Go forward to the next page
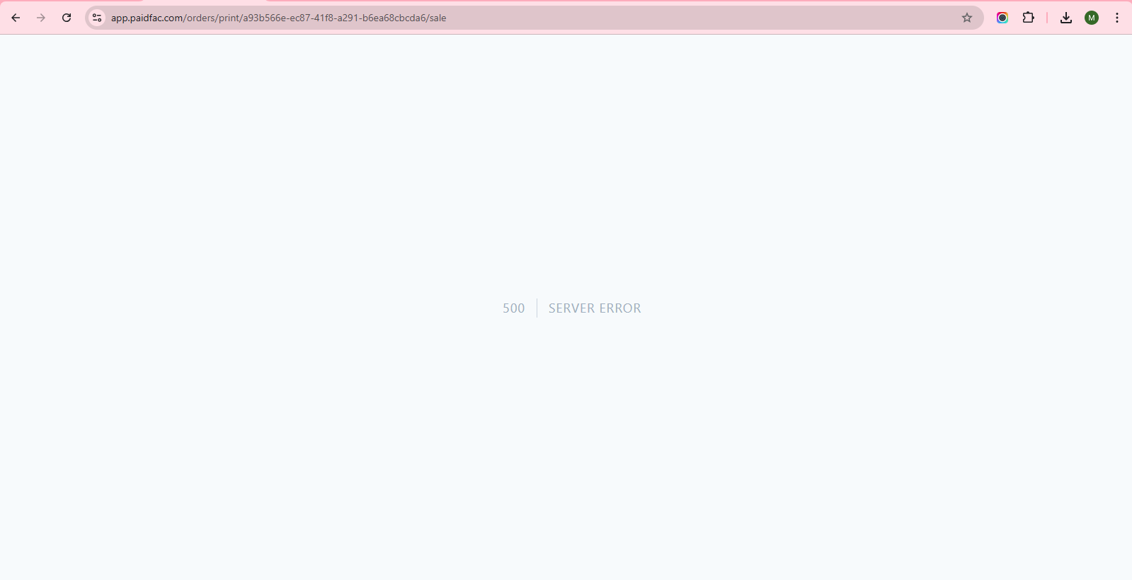1132x580 pixels. [41, 18]
